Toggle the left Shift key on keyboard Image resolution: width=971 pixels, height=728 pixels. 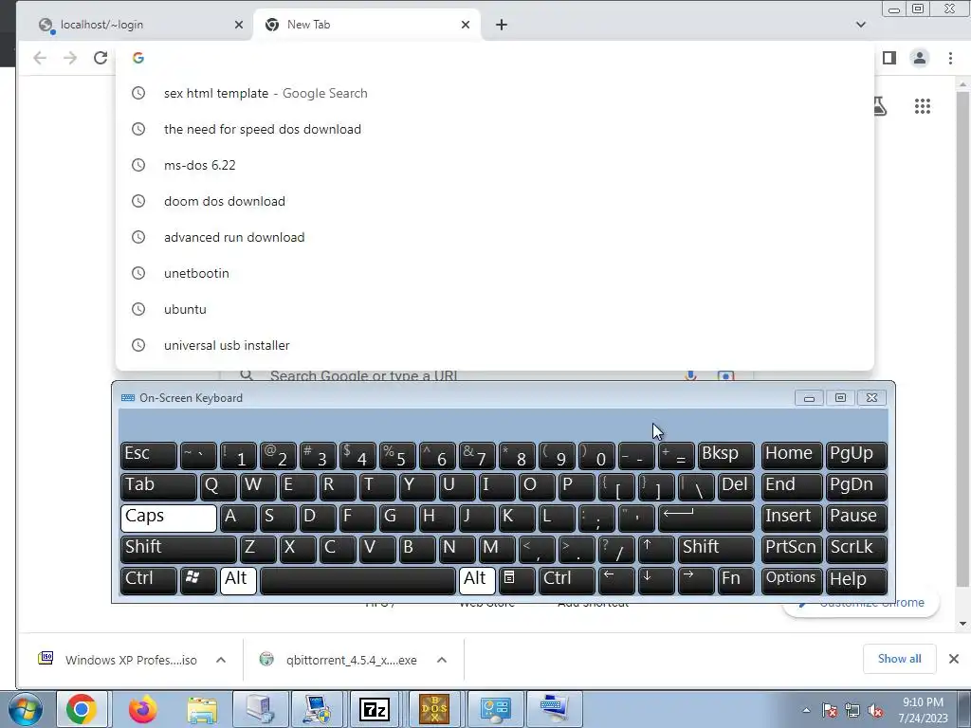pos(178,549)
